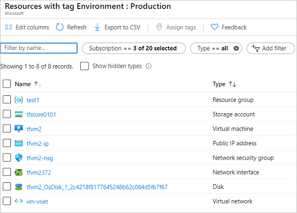The height and width of the screenshot is (213, 297).
Task: Click the resource group icon beside test1
Action: (x=19, y=100)
